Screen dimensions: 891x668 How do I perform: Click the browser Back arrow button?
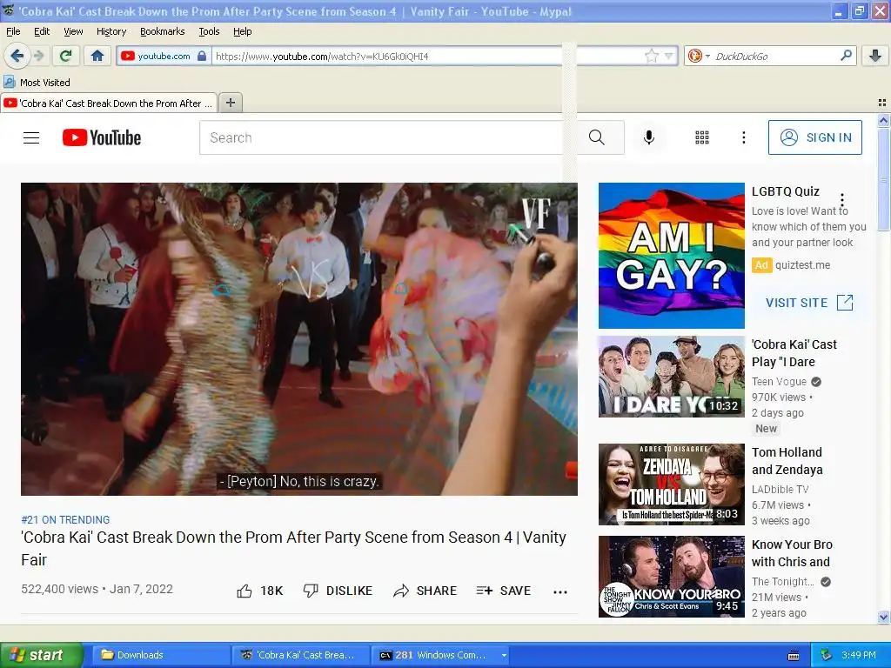17,56
